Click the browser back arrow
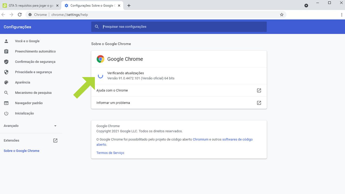 [3, 15]
